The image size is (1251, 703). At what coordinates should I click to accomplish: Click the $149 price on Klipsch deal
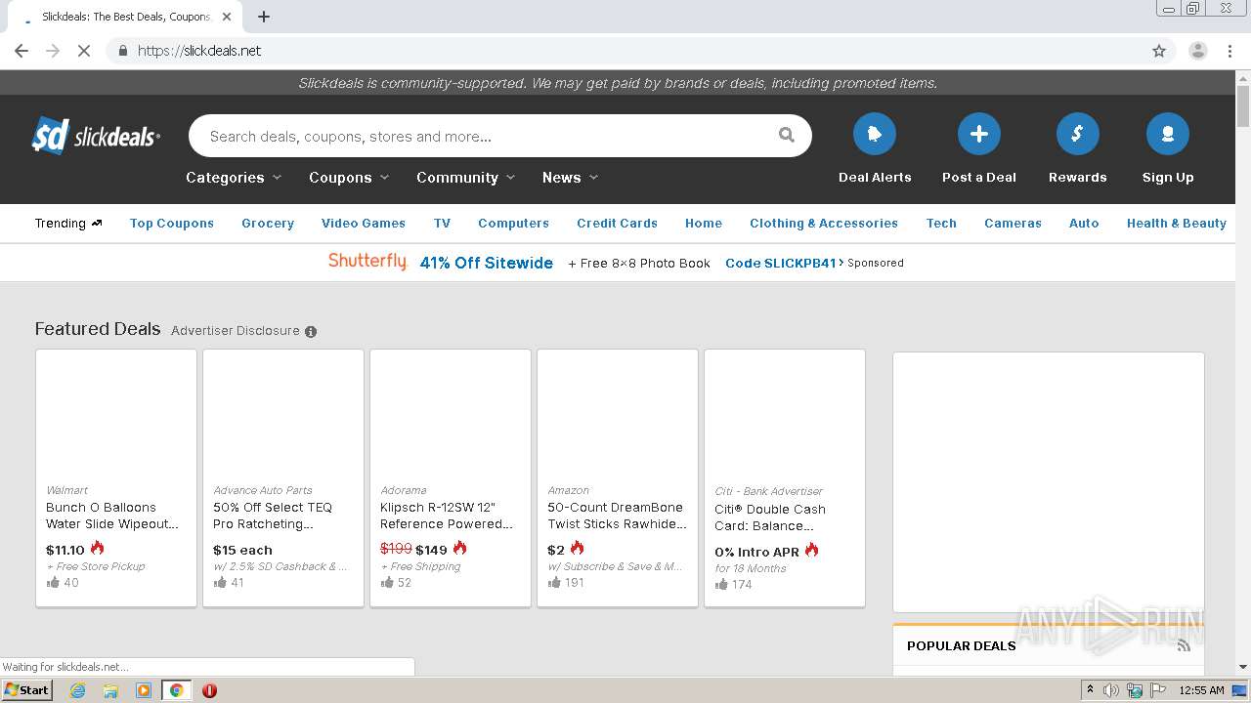click(431, 550)
